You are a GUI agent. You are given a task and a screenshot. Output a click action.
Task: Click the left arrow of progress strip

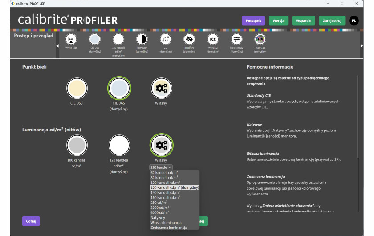[x=57, y=45]
